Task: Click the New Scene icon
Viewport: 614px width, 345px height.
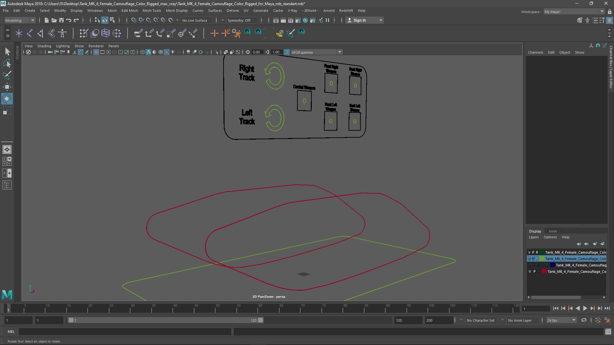Action: (x=46, y=20)
